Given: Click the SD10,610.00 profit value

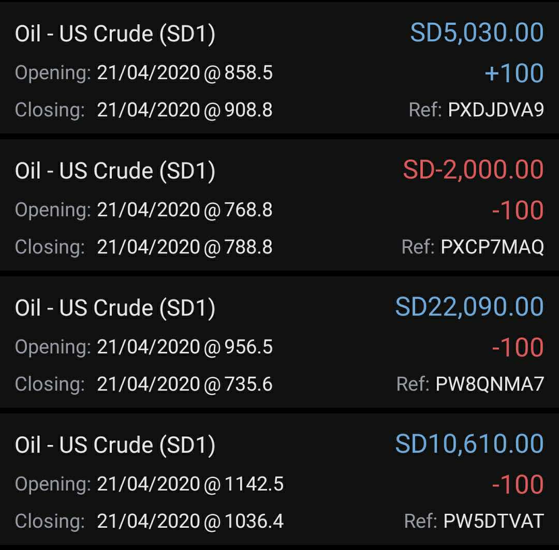Looking at the screenshot, I should pyautogui.click(x=469, y=444).
